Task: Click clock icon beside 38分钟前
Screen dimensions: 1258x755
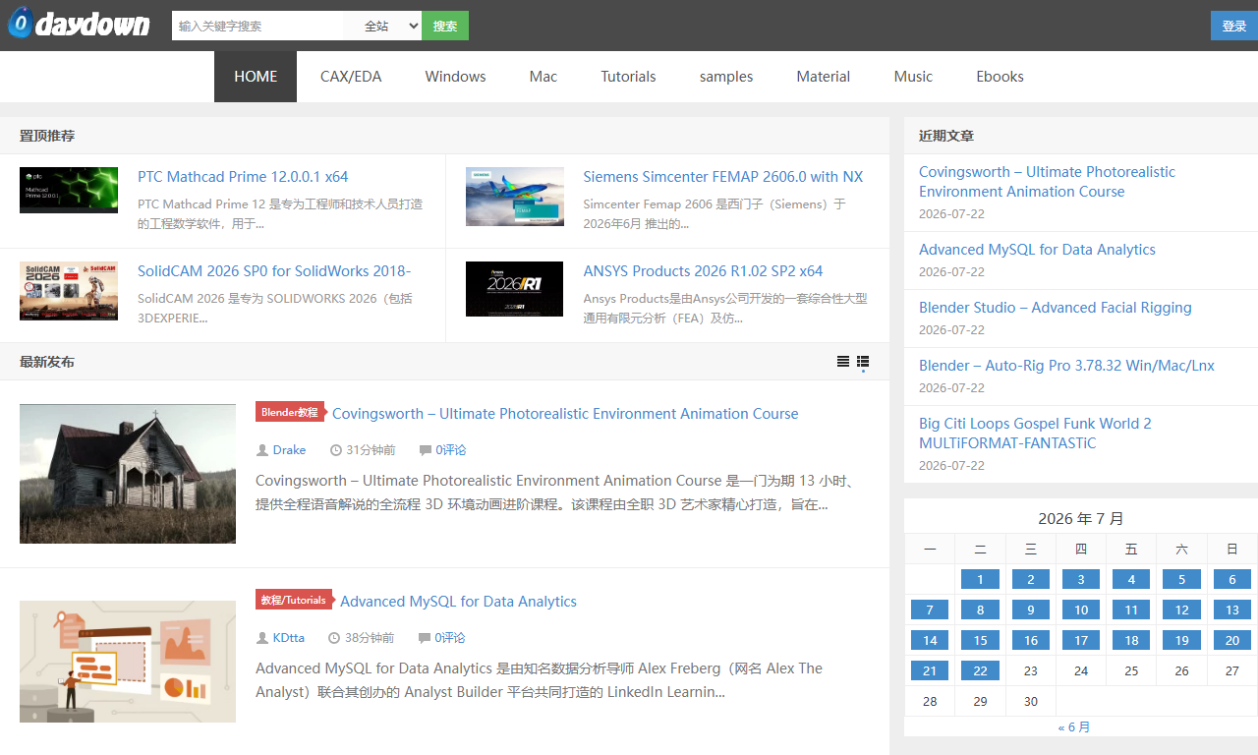Action: (334, 638)
